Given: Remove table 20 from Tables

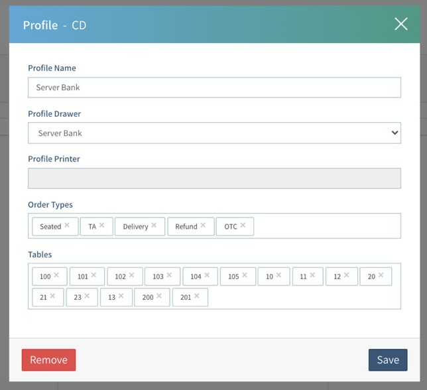Looking at the screenshot, I should pyautogui.click(x=381, y=275).
